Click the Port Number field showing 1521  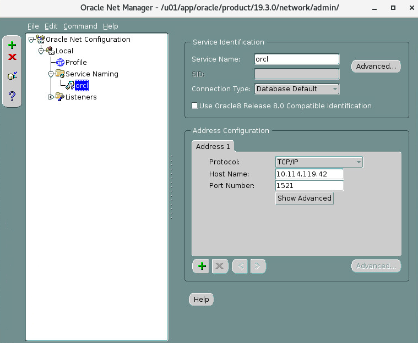point(310,185)
